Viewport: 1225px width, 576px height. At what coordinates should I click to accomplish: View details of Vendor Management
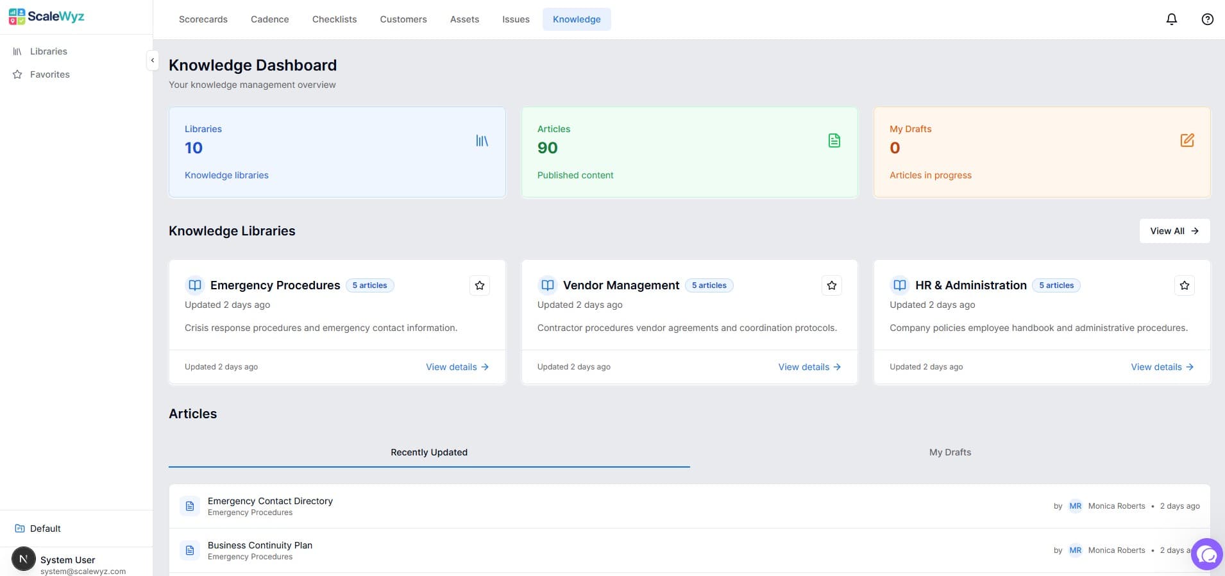coord(809,367)
